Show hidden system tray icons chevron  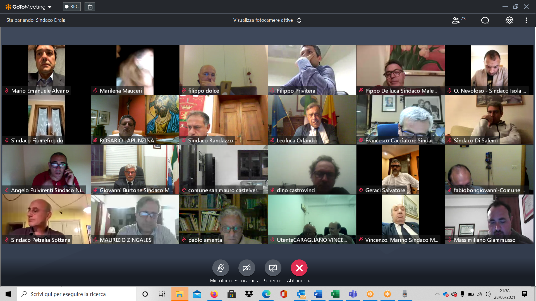click(x=437, y=294)
